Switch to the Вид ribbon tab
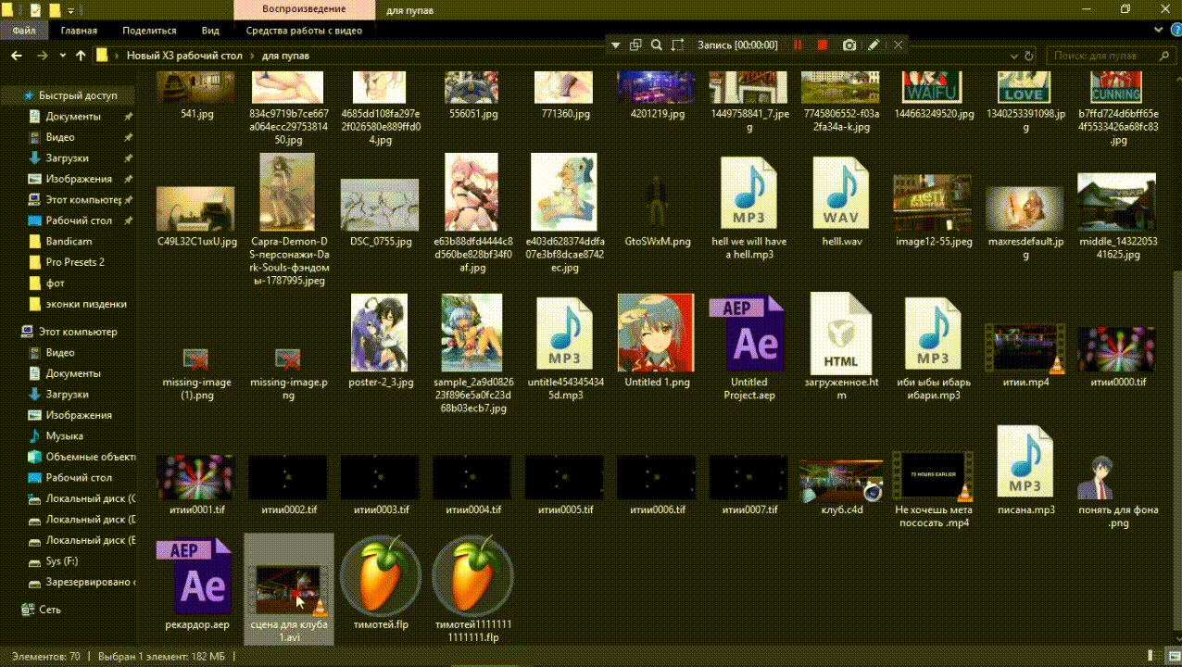The width and height of the screenshot is (1182, 667). 210,31
